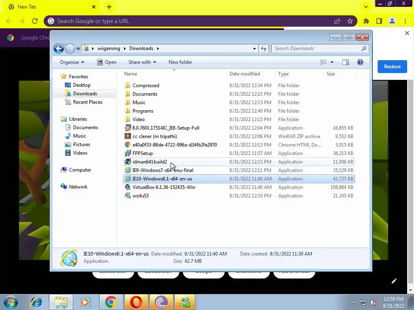Sort by the Date modified column

point(245,74)
